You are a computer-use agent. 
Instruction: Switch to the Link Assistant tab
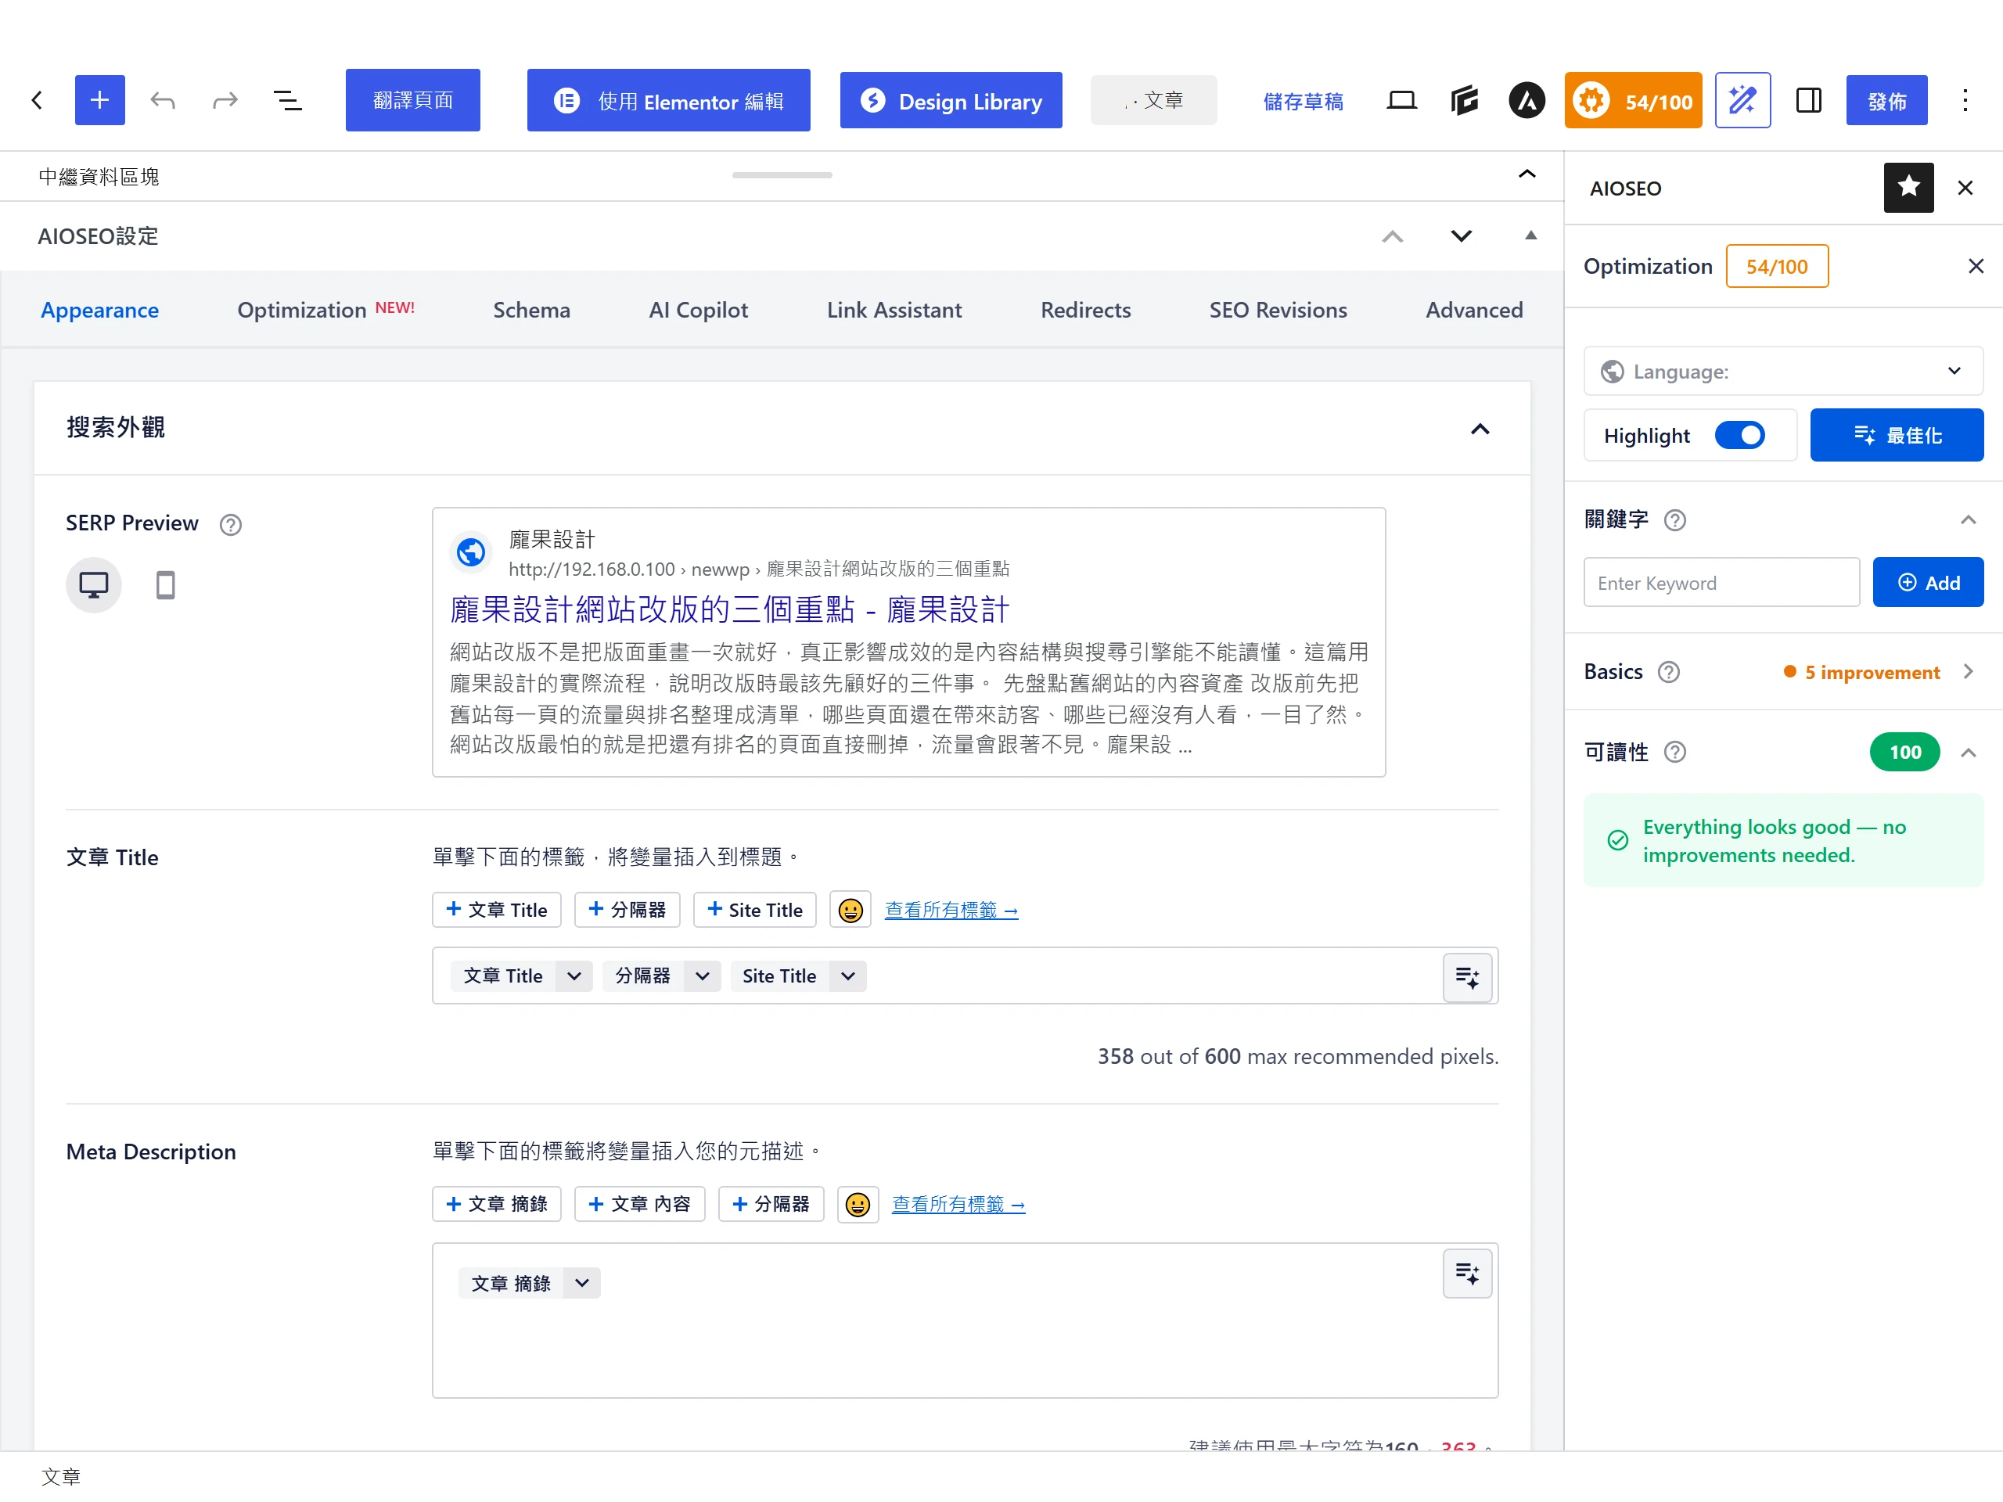point(894,310)
